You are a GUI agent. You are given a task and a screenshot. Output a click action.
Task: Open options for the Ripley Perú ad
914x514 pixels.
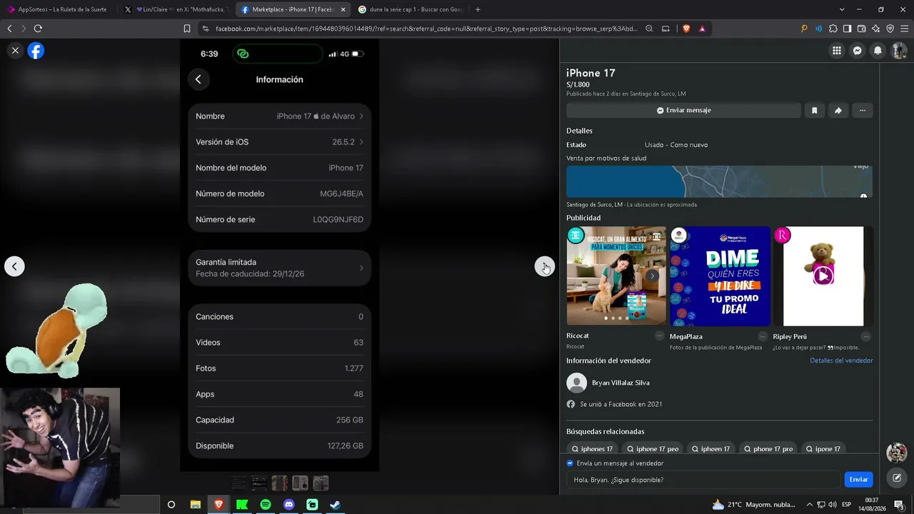pyautogui.click(x=865, y=336)
